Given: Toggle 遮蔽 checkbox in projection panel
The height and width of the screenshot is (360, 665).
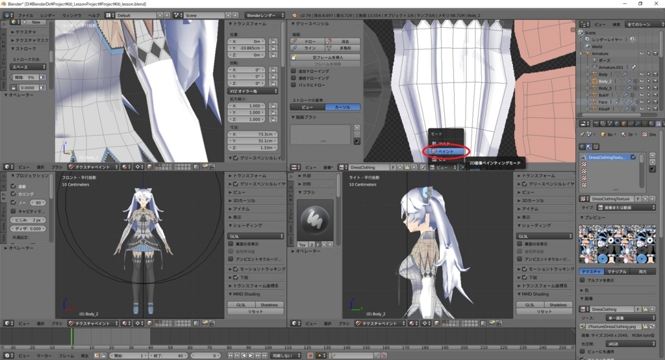Looking at the screenshot, I should pos(14,186).
